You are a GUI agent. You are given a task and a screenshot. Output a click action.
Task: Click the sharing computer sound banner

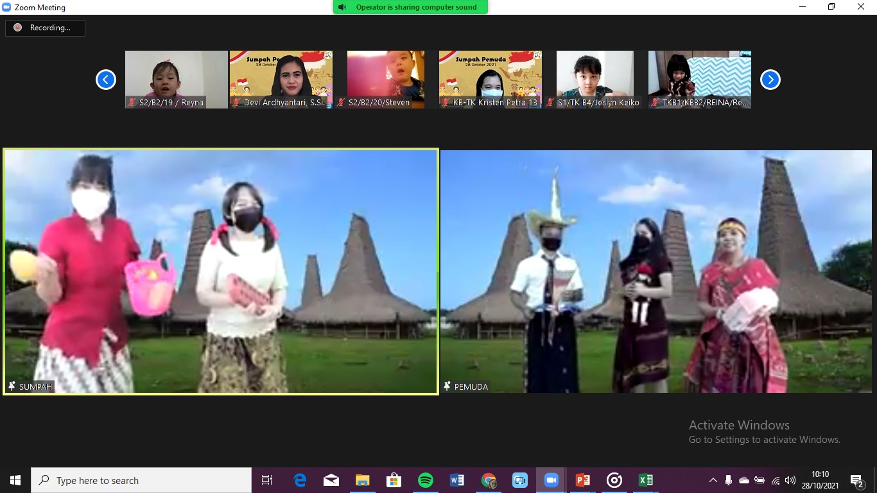(x=410, y=7)
